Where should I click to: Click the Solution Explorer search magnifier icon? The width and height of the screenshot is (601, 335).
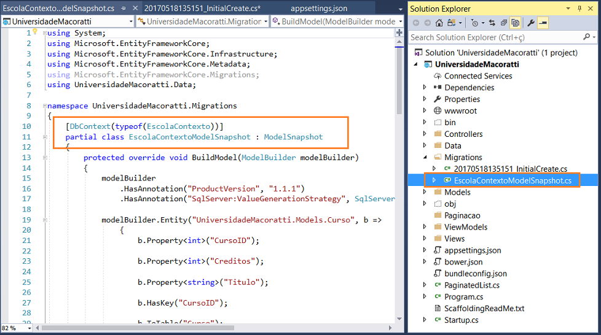pyautogui.click(x=586, y=37)
